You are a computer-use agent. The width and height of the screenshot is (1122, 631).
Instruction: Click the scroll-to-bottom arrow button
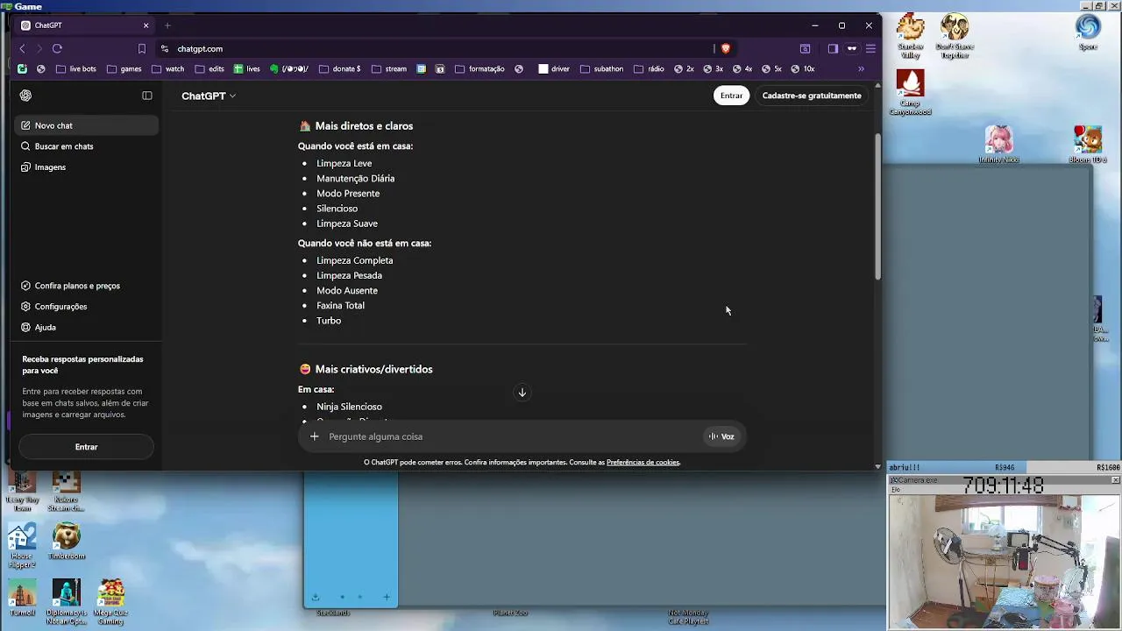(522, 393)
